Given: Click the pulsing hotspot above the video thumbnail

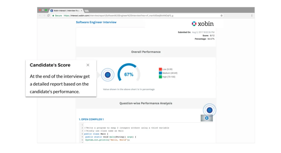Looking at the screenshot, I should (209, 110).
